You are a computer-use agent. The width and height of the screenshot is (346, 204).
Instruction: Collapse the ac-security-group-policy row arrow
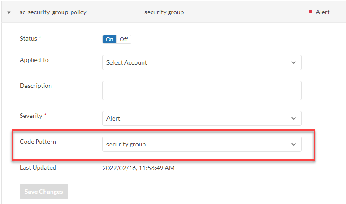click(9, 12)
